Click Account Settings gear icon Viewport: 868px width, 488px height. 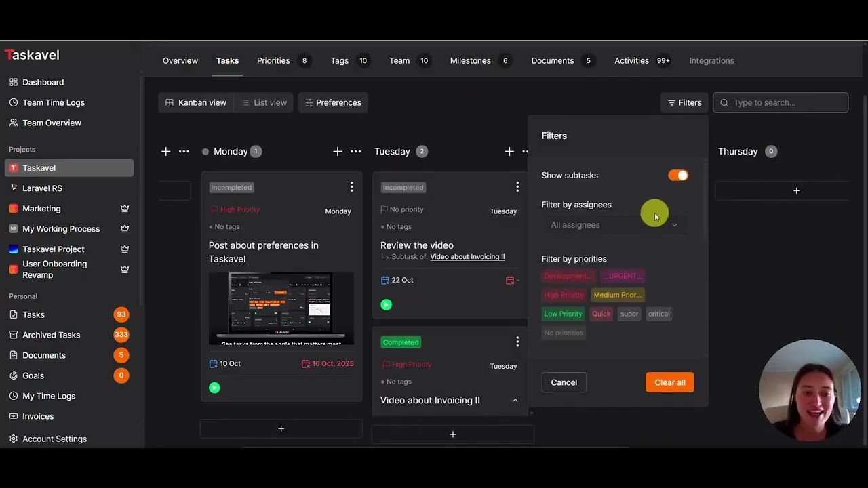(14, 439)
